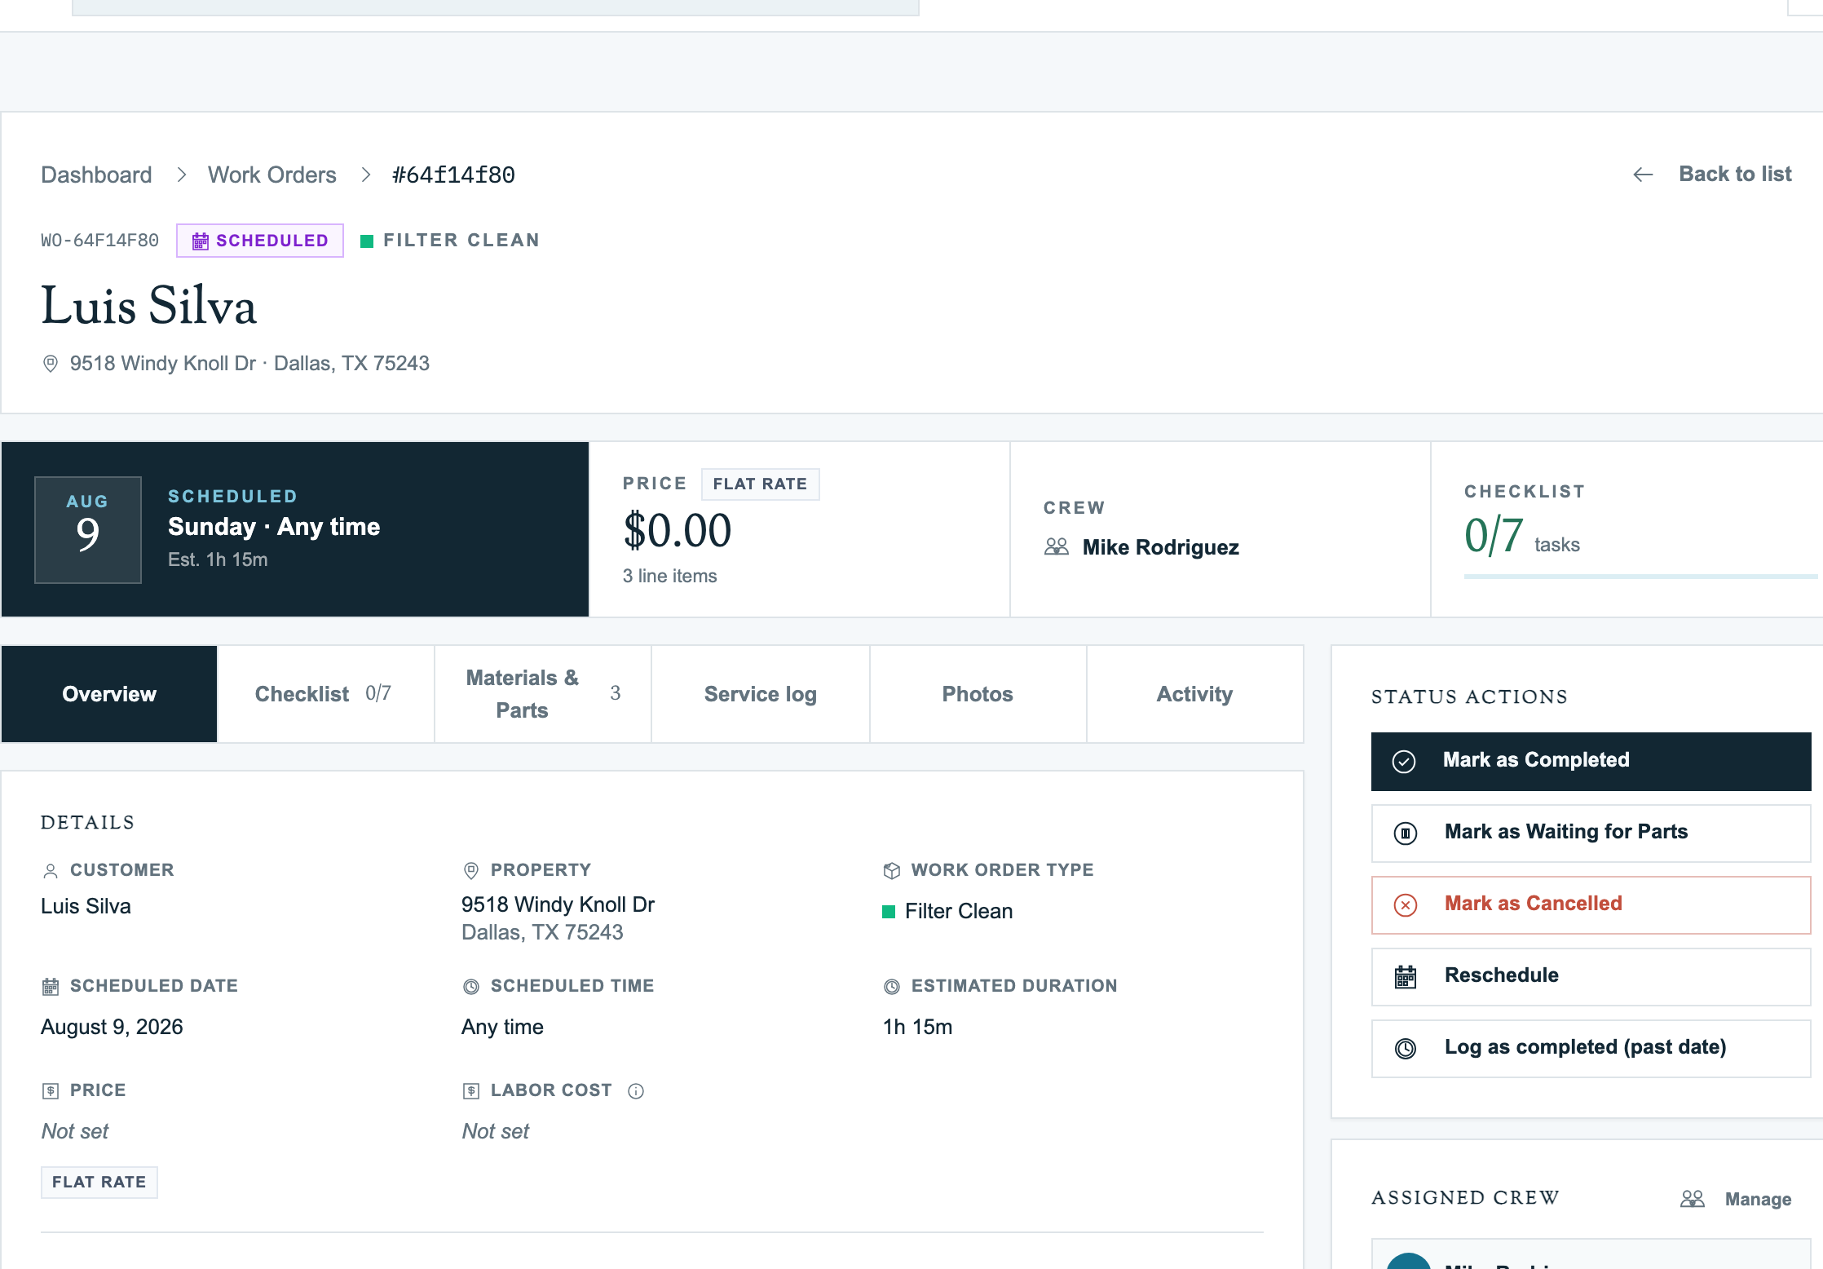Click the checkmark icon in Mark as Completed
This screenshot has width=1823, height=1269.
1404,761
